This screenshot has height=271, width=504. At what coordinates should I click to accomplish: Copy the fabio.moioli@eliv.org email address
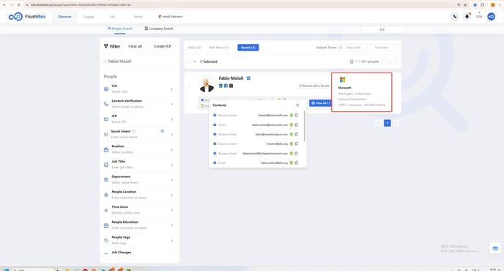pyautogui.click(x=297, y=163)
